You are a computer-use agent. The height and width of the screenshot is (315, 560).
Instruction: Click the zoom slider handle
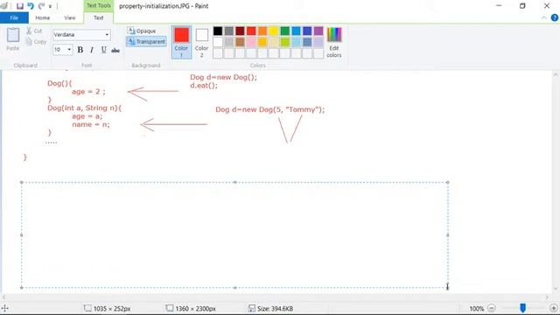(x=523, y=308)
